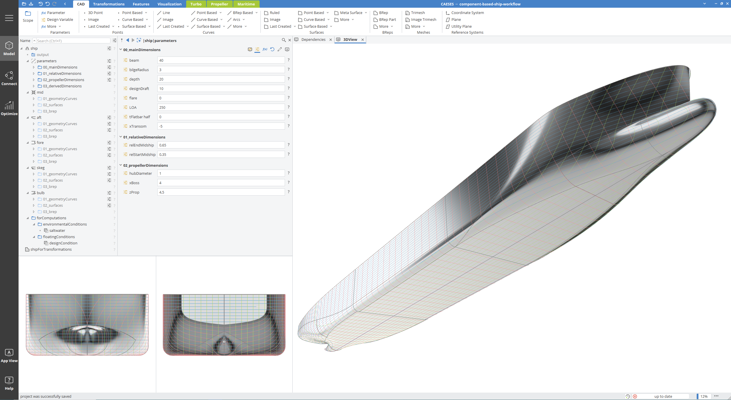Click the reset arrow icon beside 00_mainDimensions
The image size is (731, 400).
(x=272, y=49)
